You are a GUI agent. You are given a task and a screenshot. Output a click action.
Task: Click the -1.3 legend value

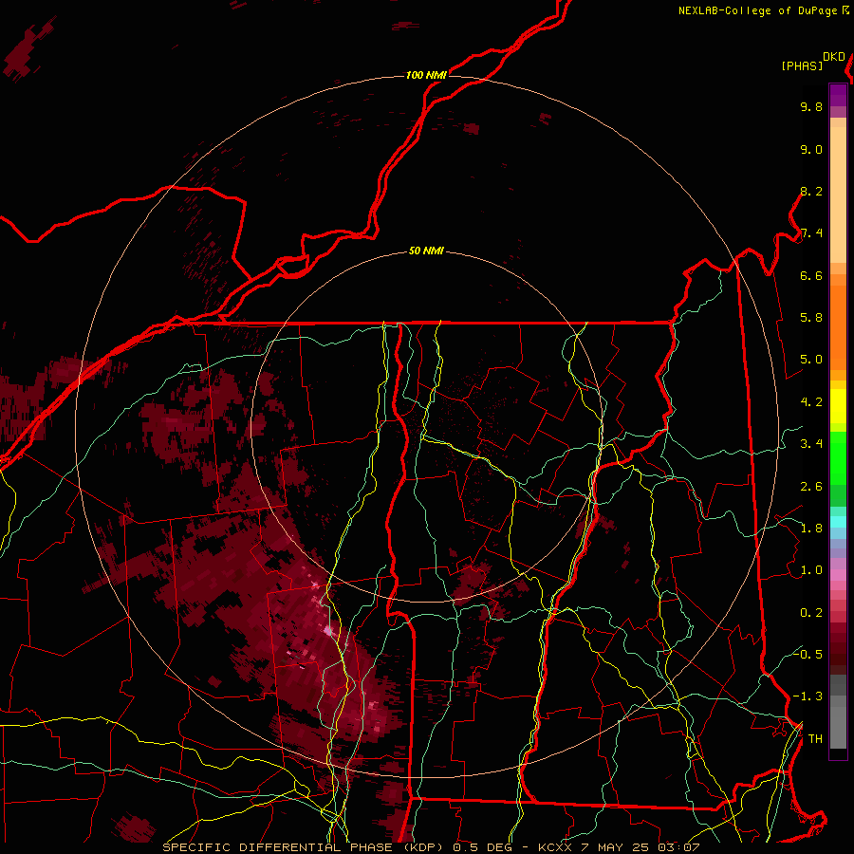[808, 697]
